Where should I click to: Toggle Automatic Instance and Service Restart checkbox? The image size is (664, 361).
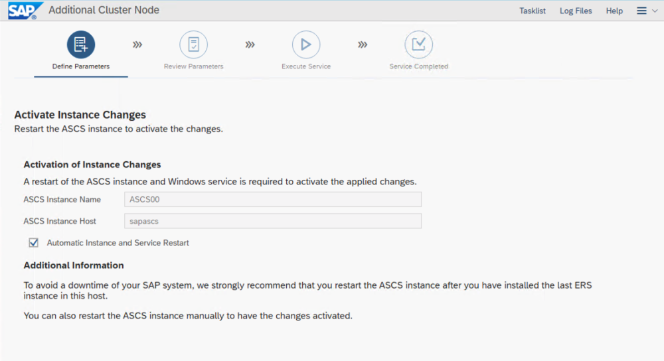[33, 243]
